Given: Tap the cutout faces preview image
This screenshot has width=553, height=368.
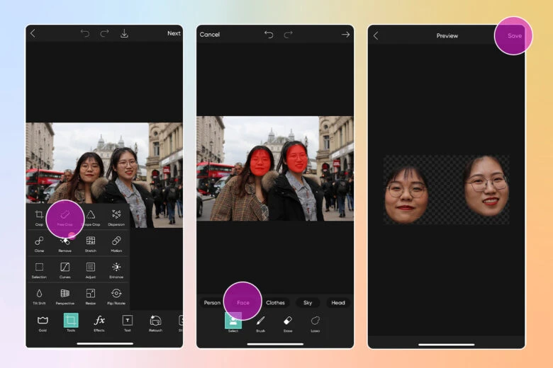Looking at the screenshot, I should click(446, 190).
